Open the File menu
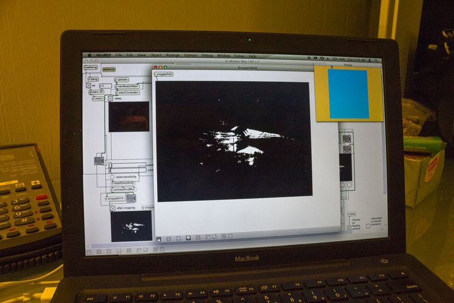Viewport: 454px width, 303px height. click(119, 55)
